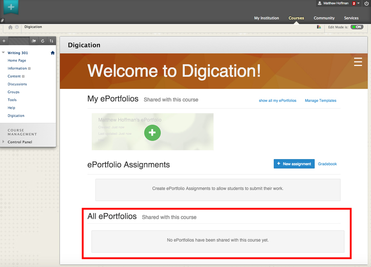Open Tools in course menu
Viewport: 371px width, 267px height.
pyautogui.click(x=12, y=100)
